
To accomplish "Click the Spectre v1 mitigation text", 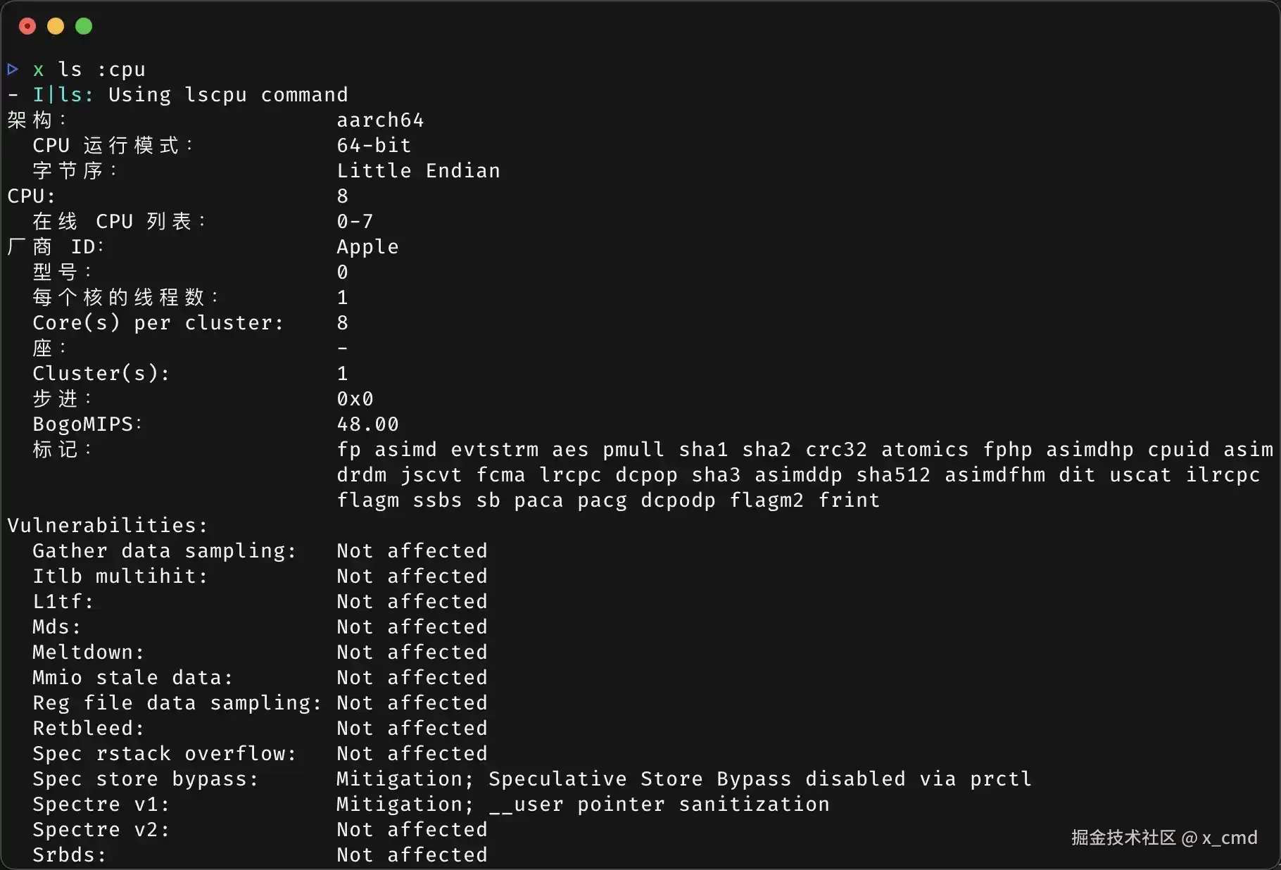I will click(583, 805).
